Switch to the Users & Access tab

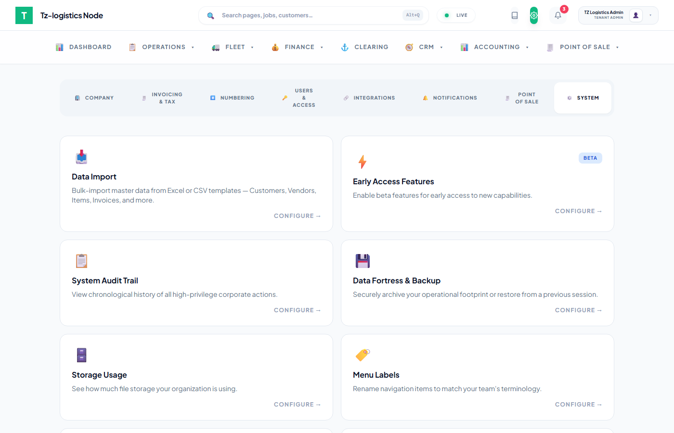coord(299,98)
